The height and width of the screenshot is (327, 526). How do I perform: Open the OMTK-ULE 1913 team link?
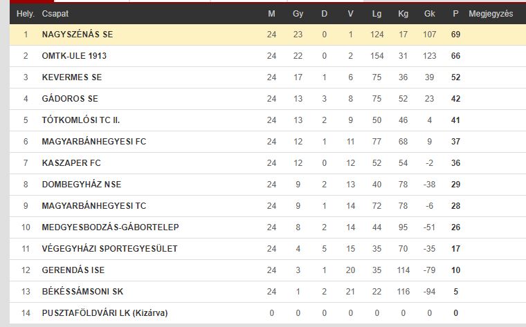74,56
